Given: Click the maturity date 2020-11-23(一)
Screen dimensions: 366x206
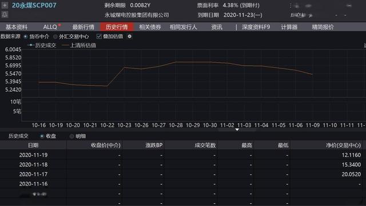Looking at the screenshot, I should pyautogui.click(x=243, y=15).
